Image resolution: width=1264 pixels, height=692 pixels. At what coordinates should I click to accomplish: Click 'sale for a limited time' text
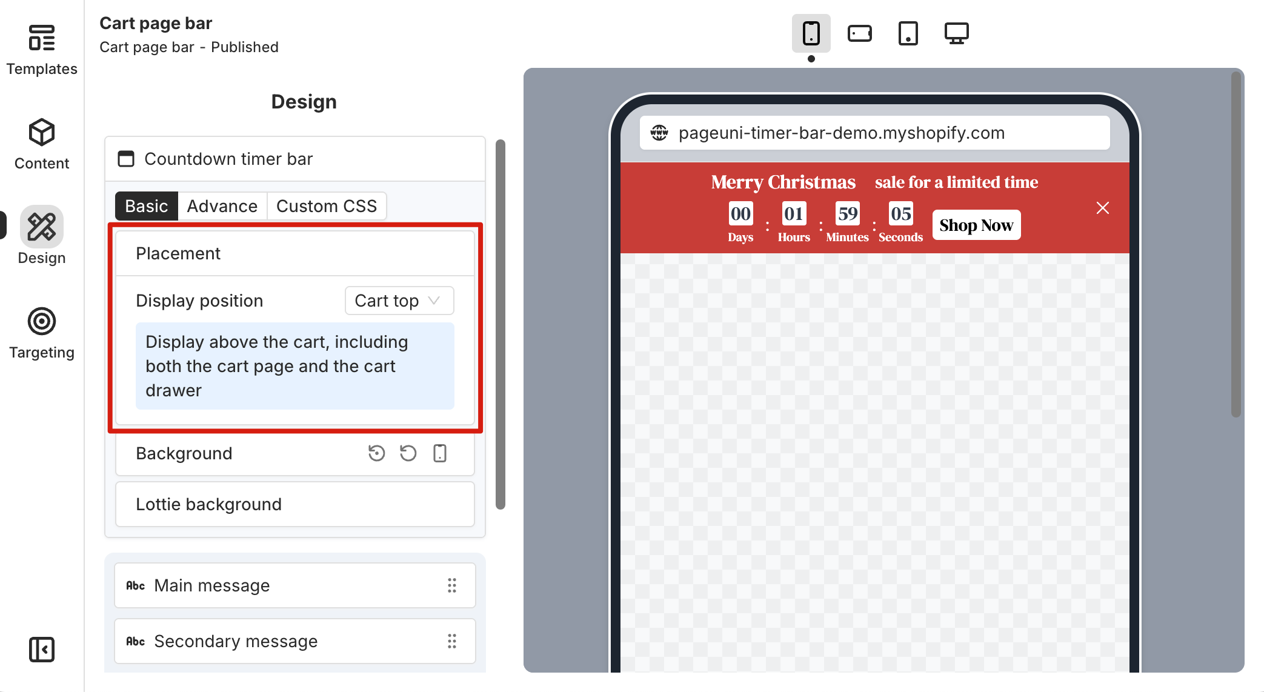pos(956,182)
